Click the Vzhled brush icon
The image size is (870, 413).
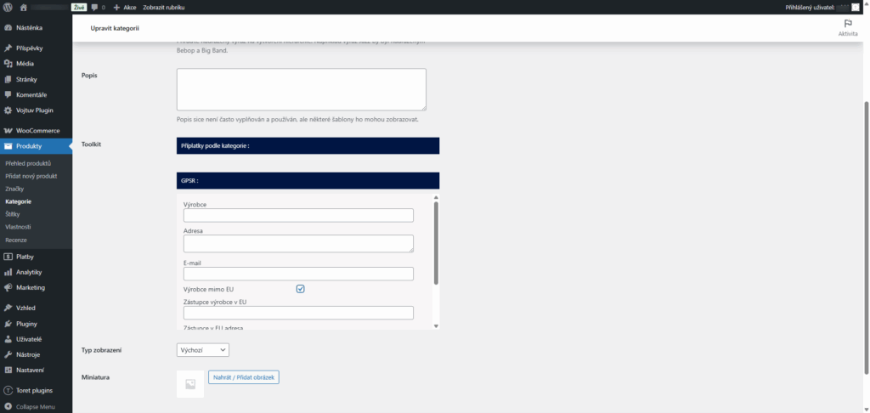pyautogui.click(x=8, y=308)
